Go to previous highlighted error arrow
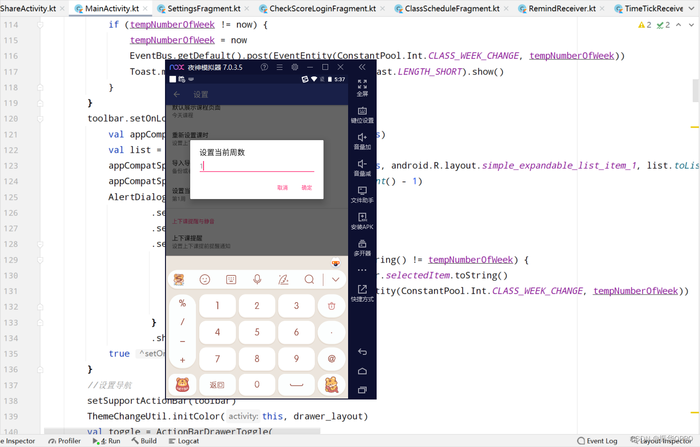700x447 pixels. click(679, 25)
